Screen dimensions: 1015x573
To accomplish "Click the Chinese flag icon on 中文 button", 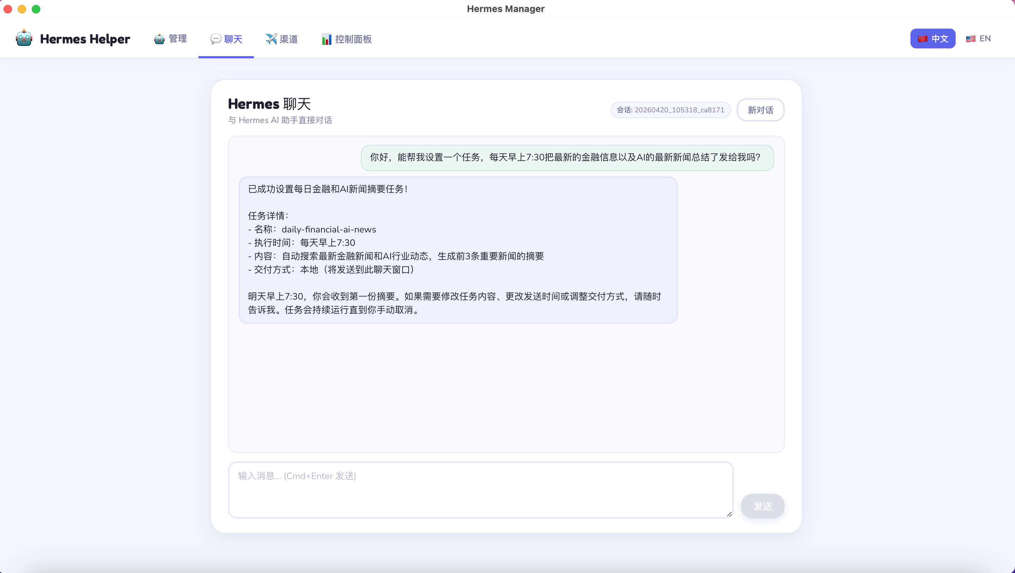I will click(923, 38).
